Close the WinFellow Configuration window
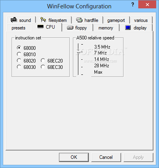Screen dimensions: 159x168 (x=147, y=5)
